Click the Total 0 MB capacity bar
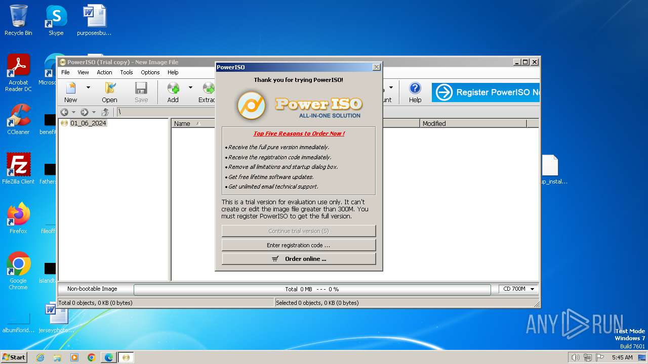The height and width of the screenshot is (364, 648). [312, 289]
